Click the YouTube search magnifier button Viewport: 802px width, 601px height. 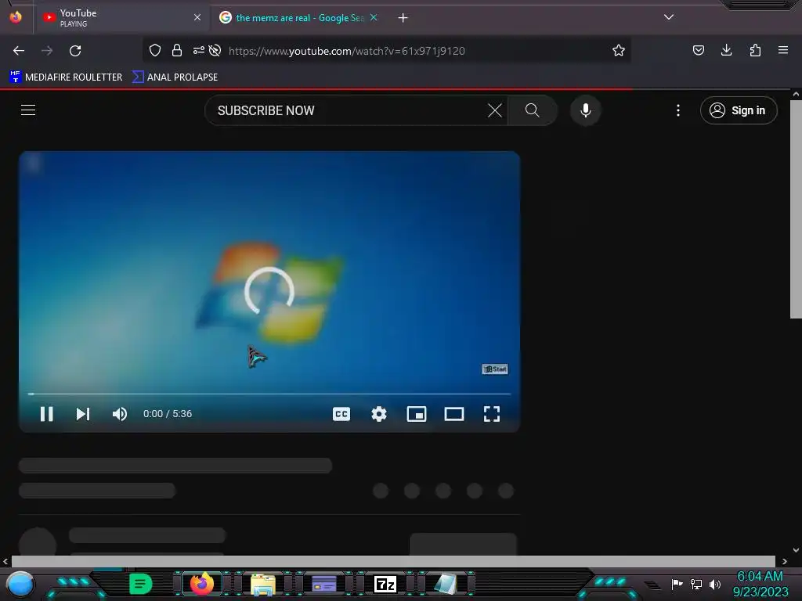point(532,110)
